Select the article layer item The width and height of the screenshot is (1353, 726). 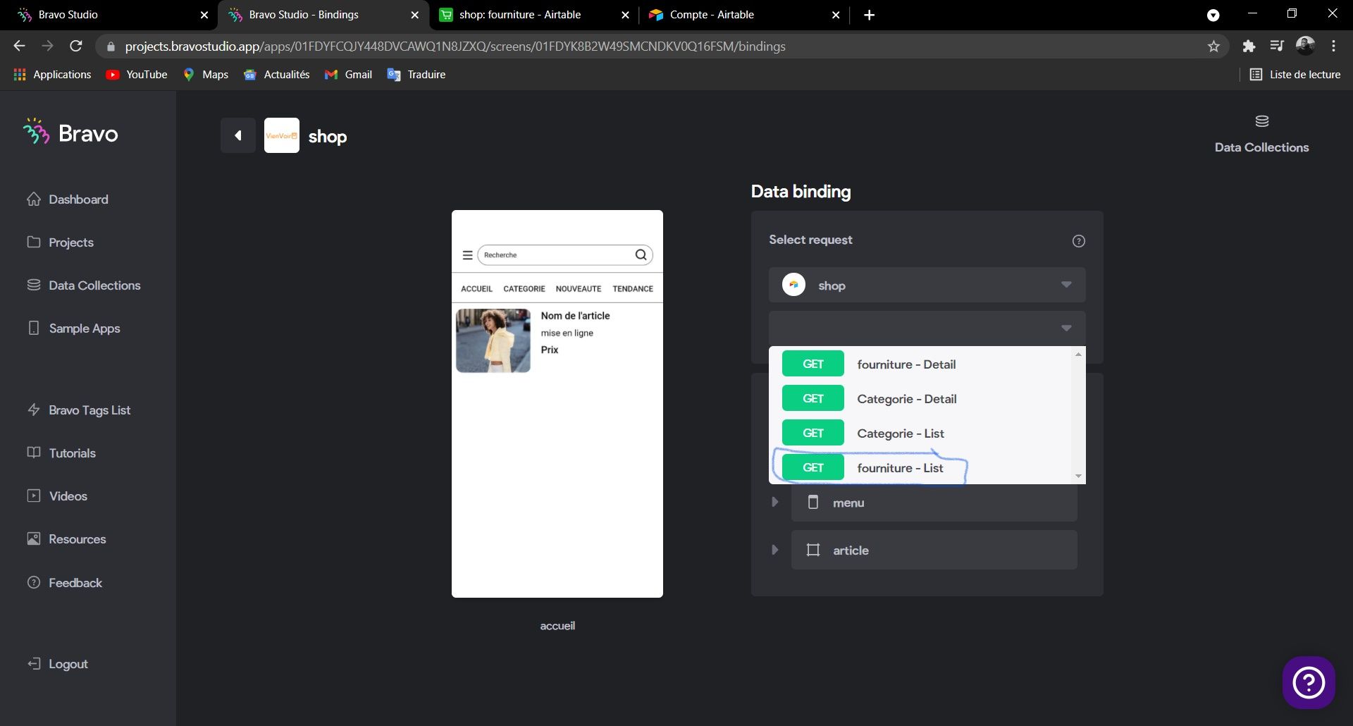[934, 550]
